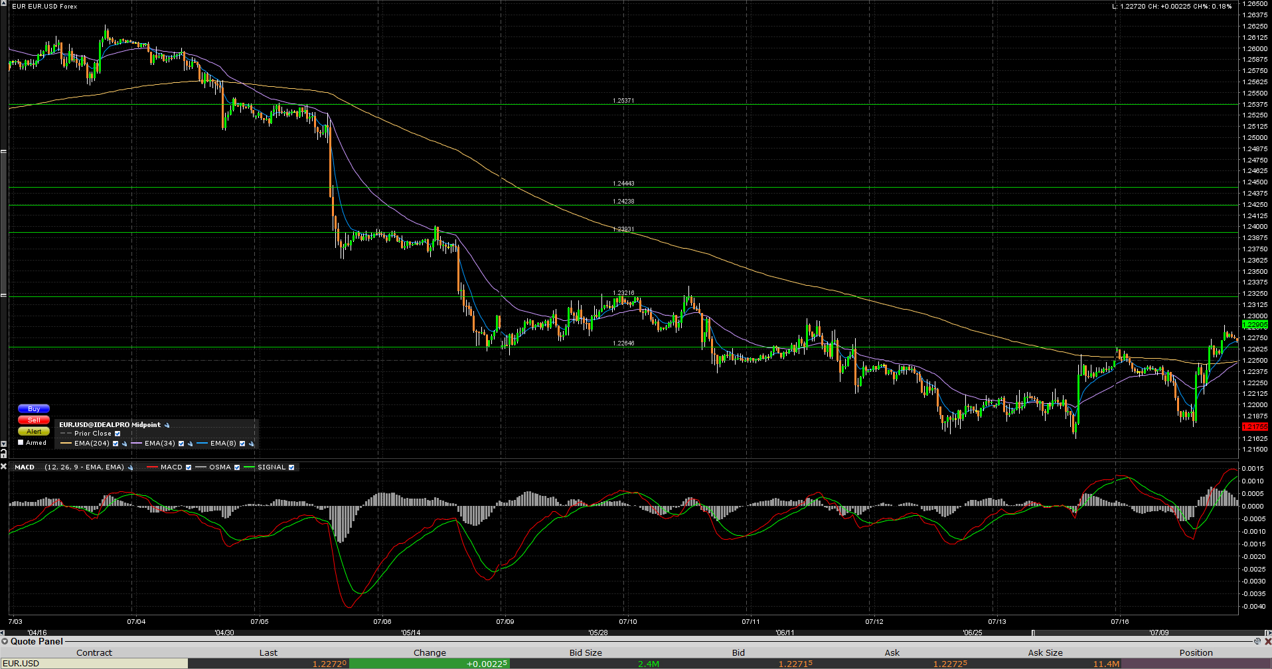Hide the EMA(8) line via checkbox
The image size is (1272, 669).
(x=242, y=444)
